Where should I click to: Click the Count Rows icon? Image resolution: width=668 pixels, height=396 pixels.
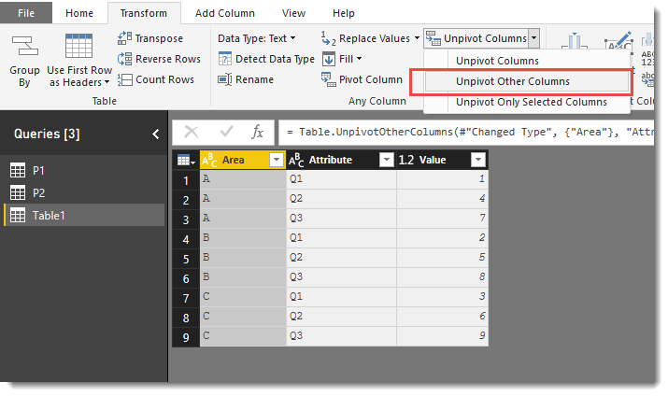[124, 79]
